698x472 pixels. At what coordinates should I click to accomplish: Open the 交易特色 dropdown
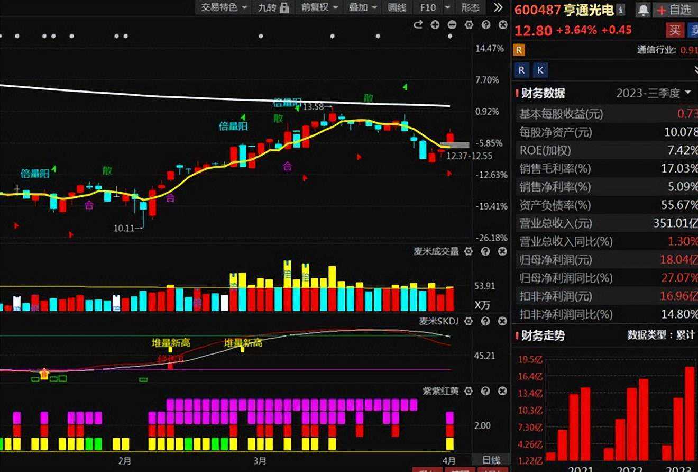224,7
